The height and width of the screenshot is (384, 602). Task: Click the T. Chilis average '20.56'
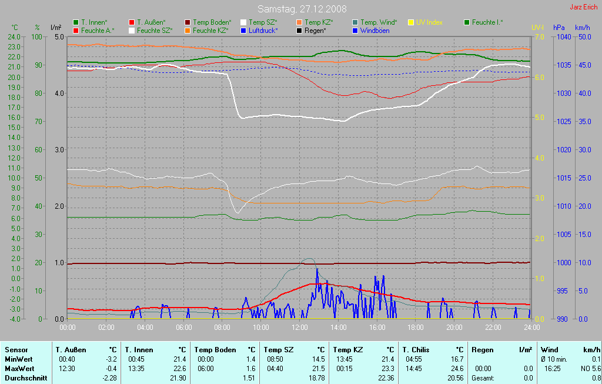pos(456,378)
